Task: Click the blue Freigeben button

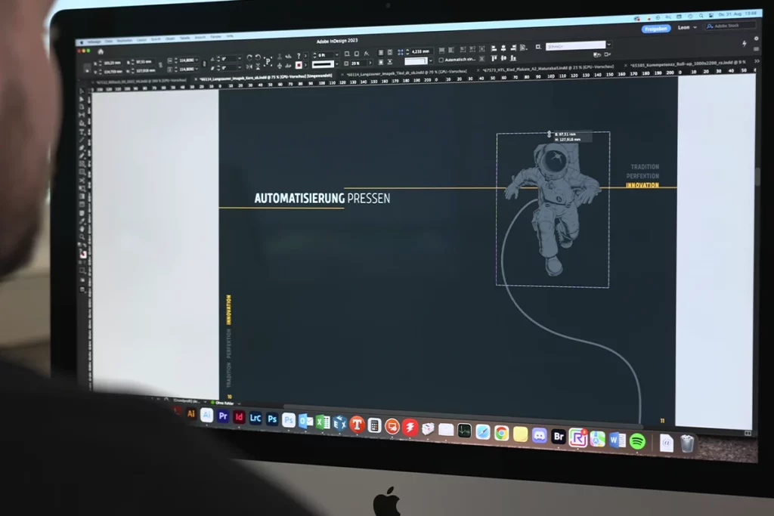Action: pos(656,29)
